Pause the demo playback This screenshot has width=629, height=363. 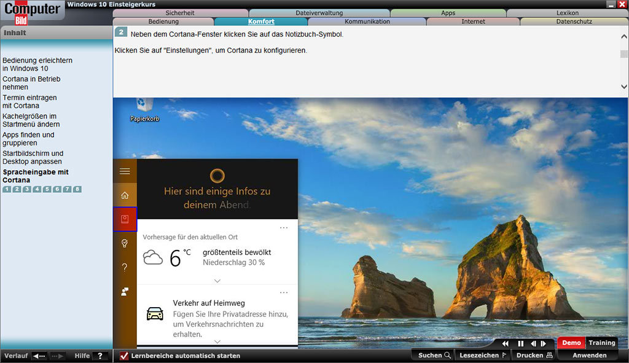521,343
